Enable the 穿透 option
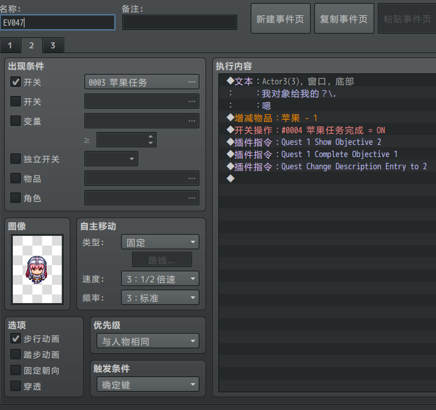Screen dimensions: 436x410 click(x=15, y=386)
